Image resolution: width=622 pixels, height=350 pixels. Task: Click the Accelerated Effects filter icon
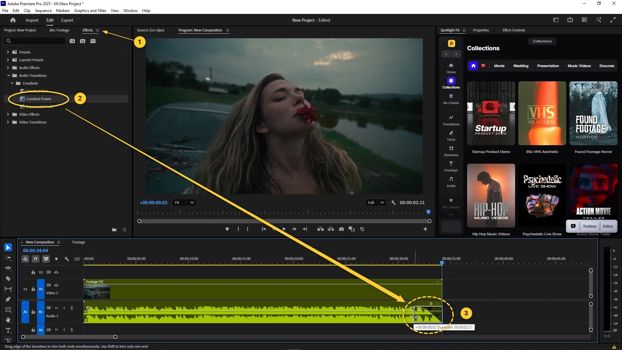pyautogui.click(x=72, y=41)
